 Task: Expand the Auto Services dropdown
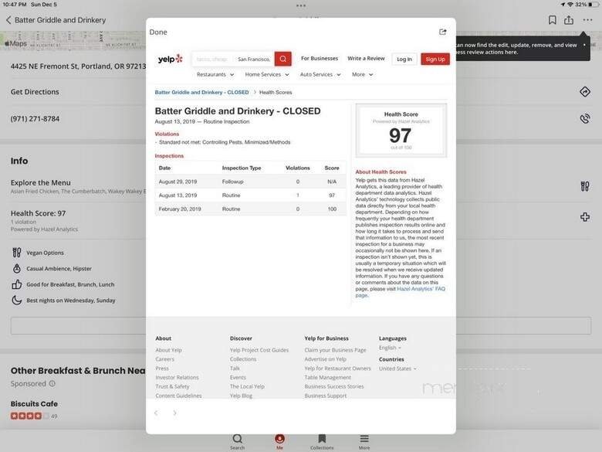[x=320, y=75]
